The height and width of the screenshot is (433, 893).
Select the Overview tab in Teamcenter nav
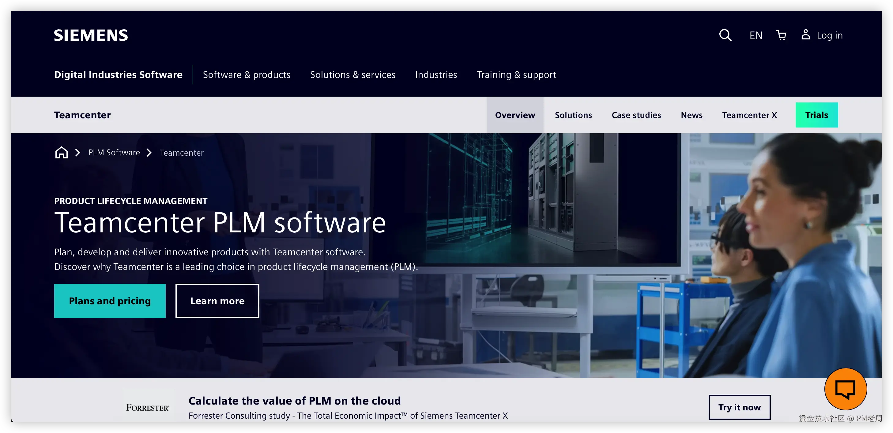(514, 115)
